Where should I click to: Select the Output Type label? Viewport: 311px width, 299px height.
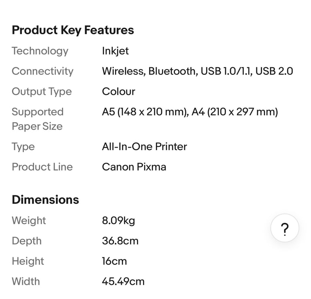(x=42, y=91)
